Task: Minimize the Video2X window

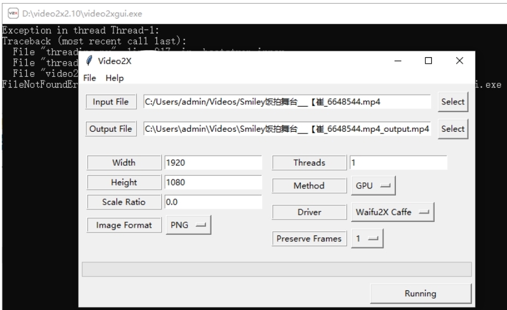Action: point(398,61)
